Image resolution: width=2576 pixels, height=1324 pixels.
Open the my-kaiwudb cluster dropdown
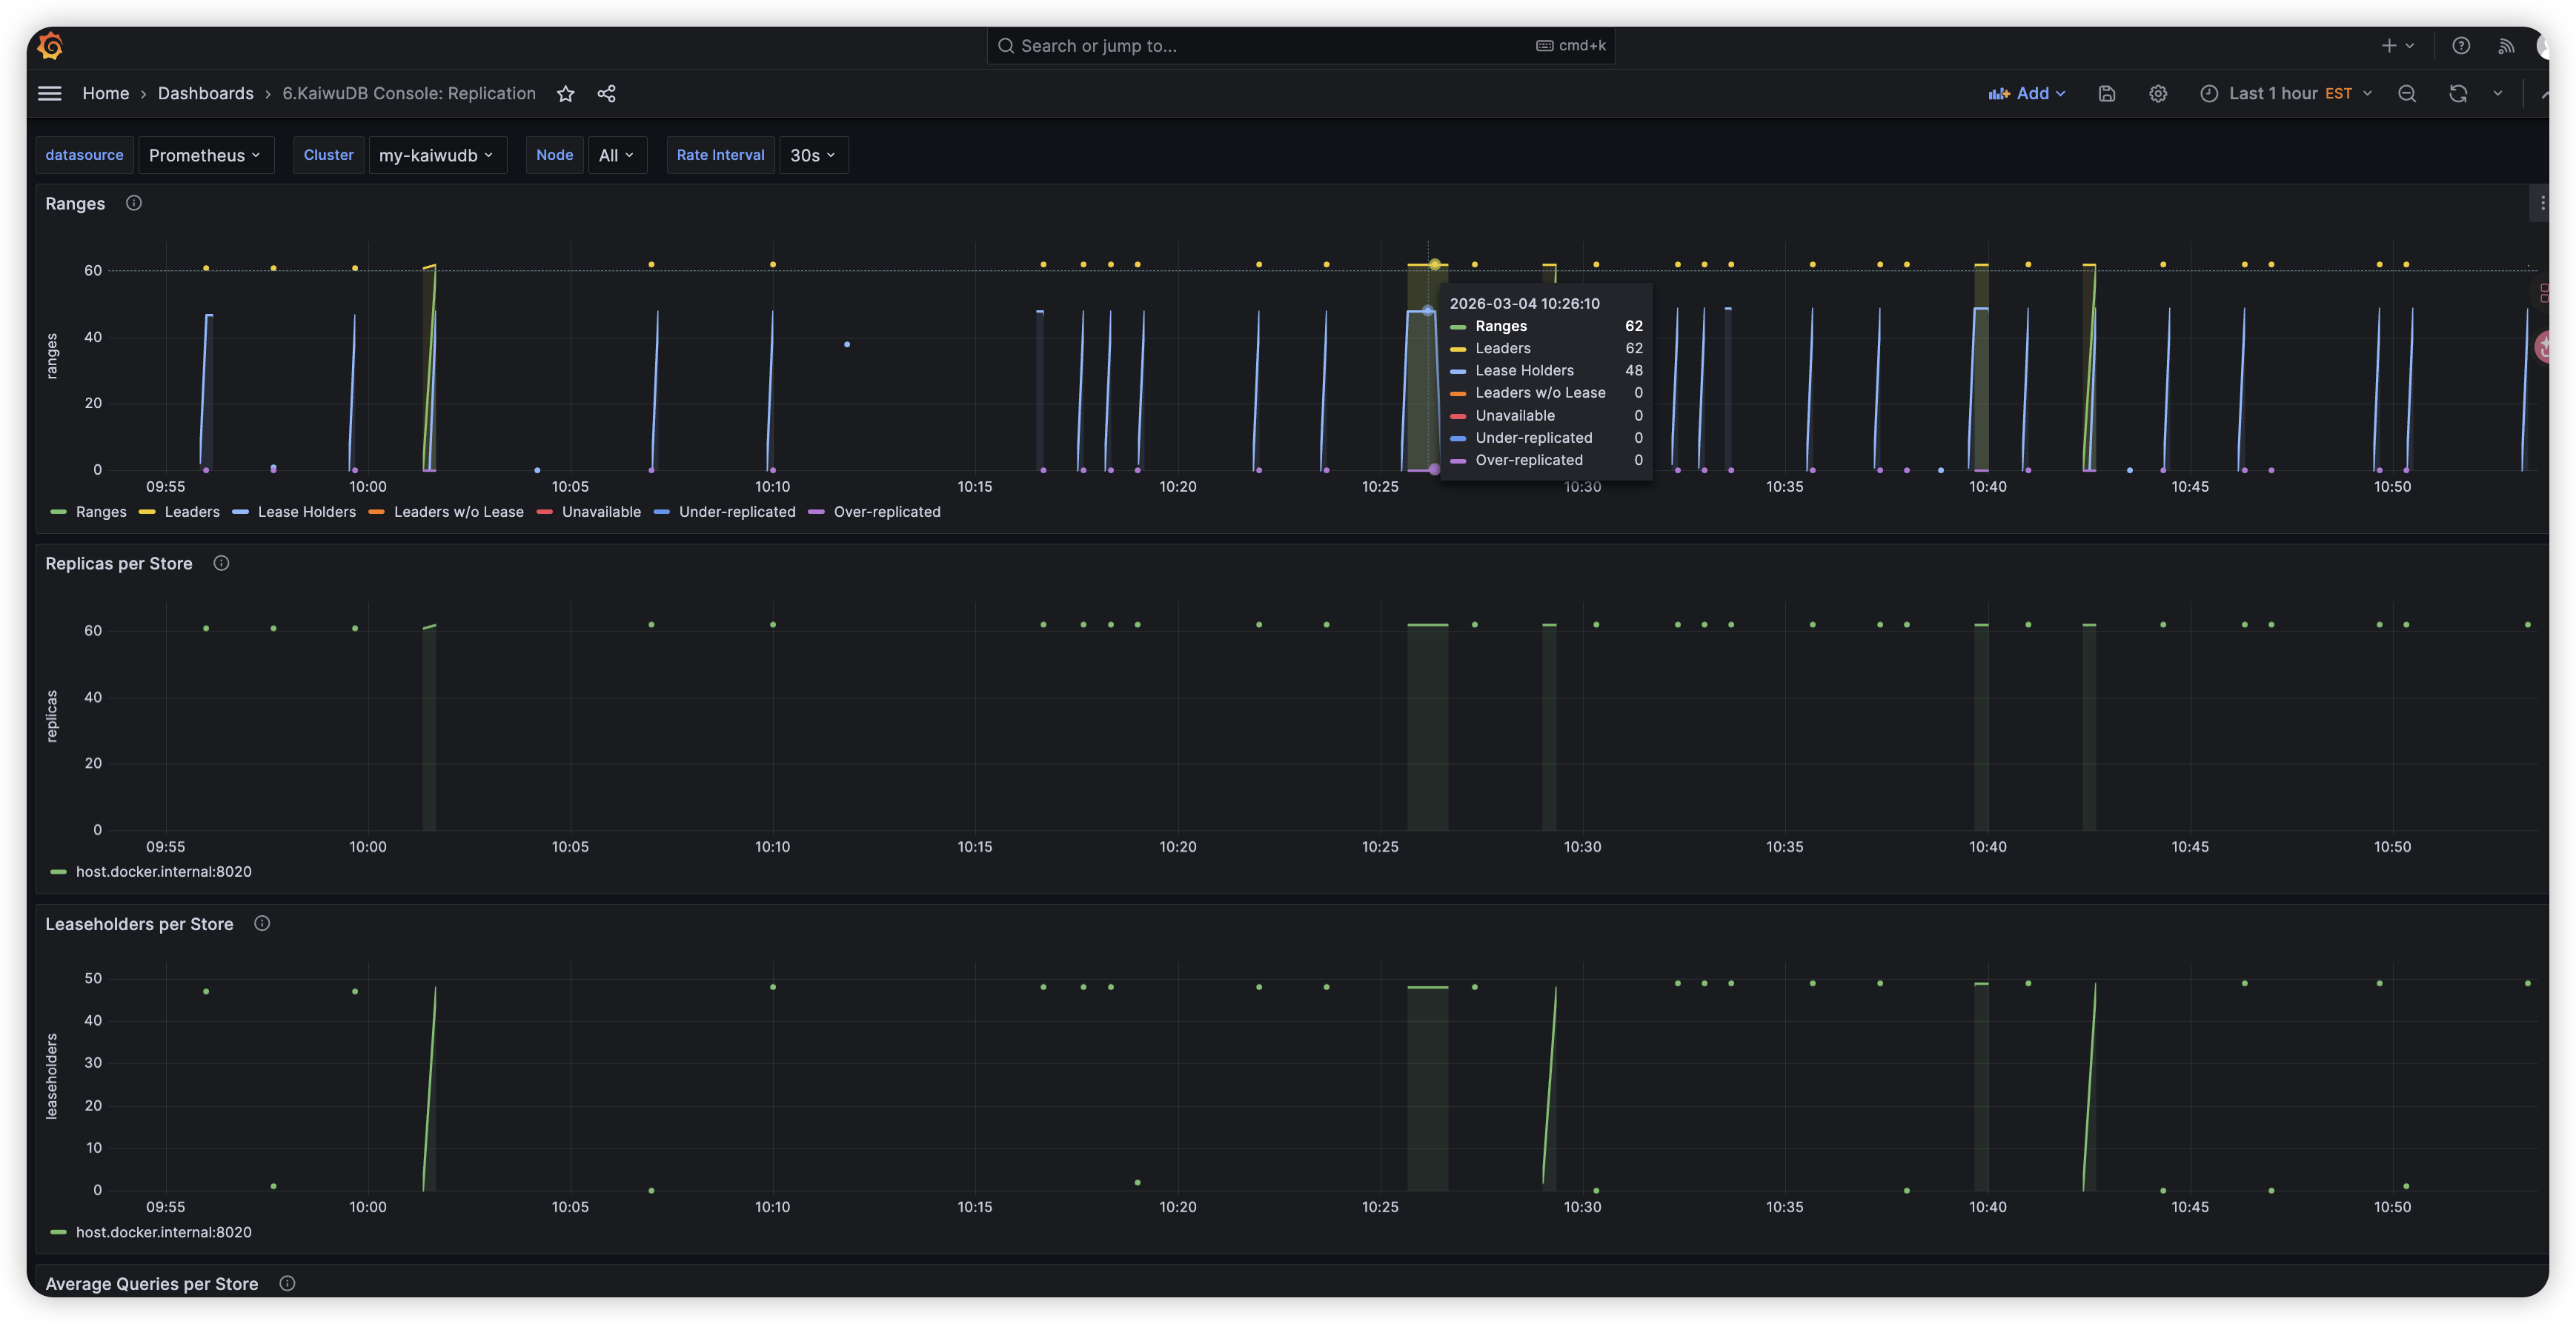point(437,155)
